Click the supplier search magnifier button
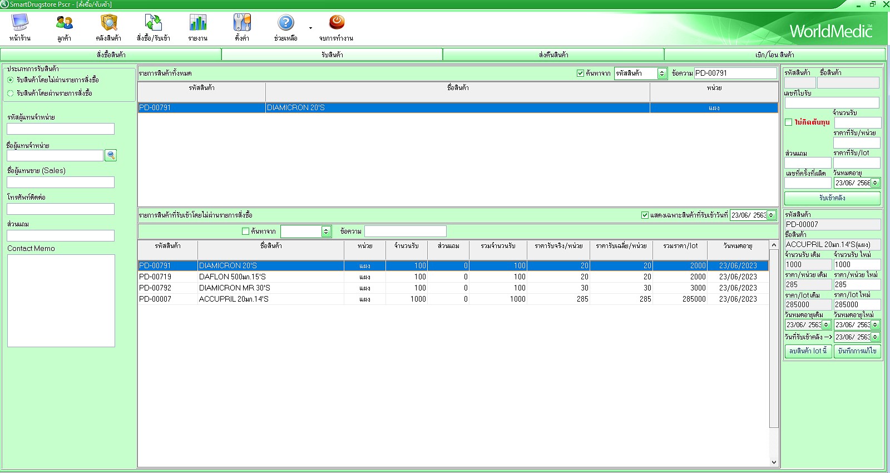This screenshot has width=890, height=473. (x=111, y=155)
